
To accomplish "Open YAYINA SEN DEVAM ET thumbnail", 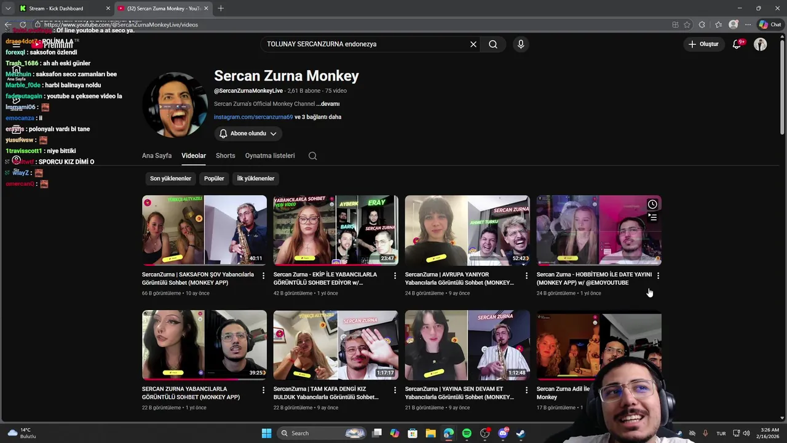I will click(467, 345).
